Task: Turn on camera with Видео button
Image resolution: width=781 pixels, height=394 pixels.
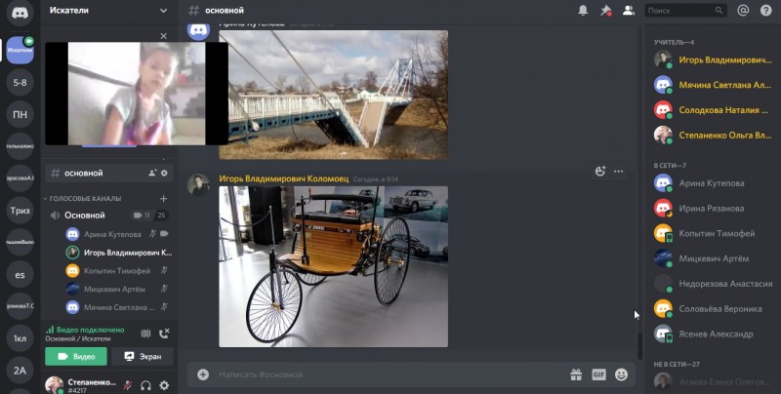Action: [76, 357]
